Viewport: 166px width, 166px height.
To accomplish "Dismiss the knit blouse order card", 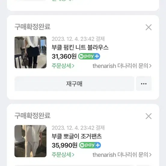I will point(149,27).
